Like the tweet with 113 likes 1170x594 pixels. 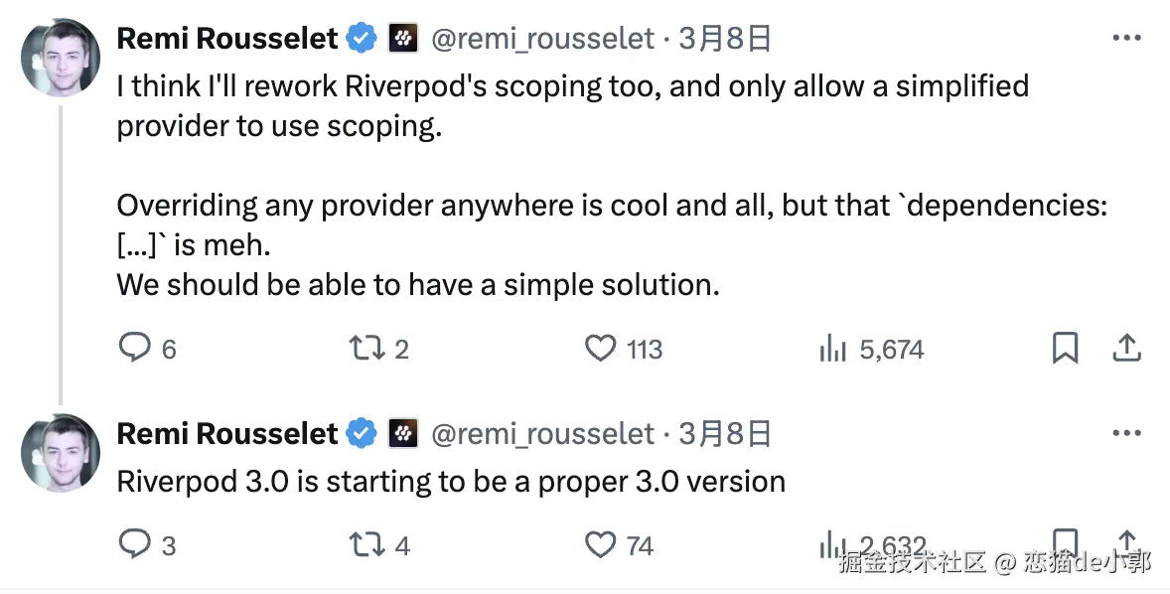point(600,349)
